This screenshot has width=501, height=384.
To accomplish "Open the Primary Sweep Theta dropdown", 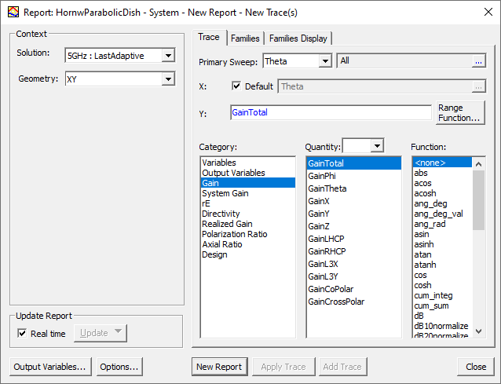I will click(325, 61).
